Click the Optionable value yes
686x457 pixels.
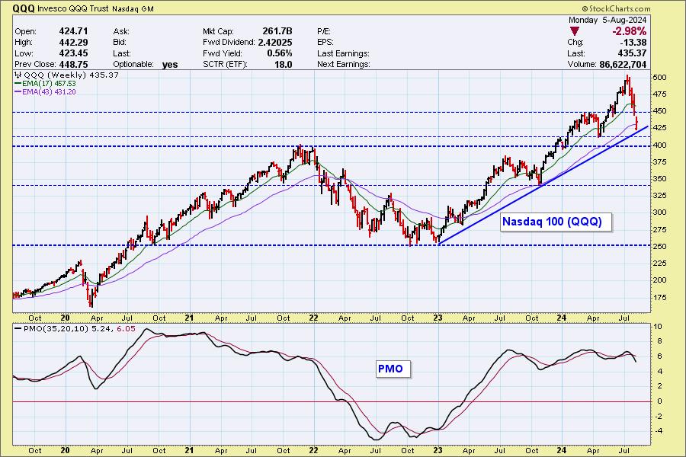(170, 64)
